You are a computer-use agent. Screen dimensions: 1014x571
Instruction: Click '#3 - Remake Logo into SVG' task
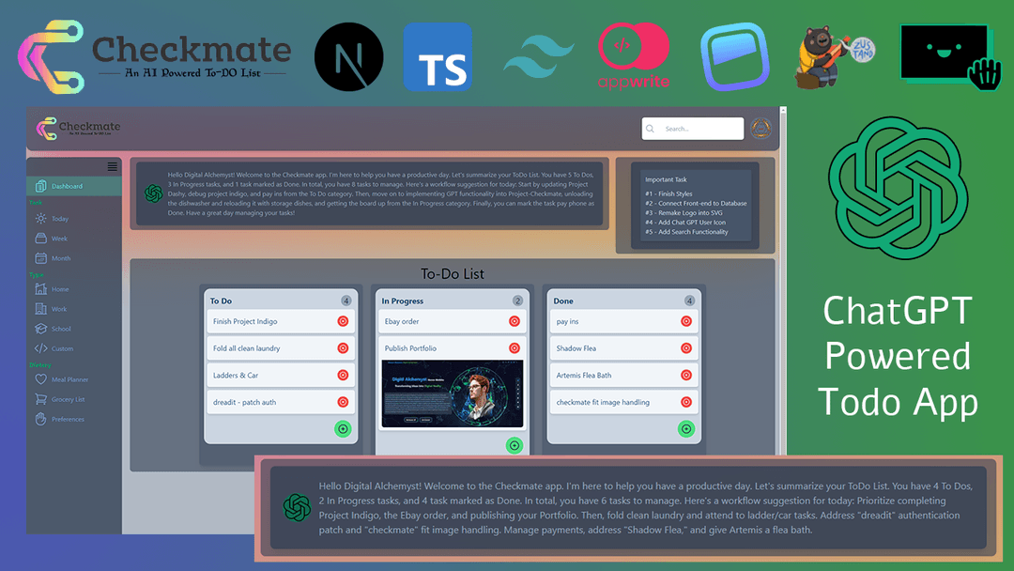tap(684, 213)
